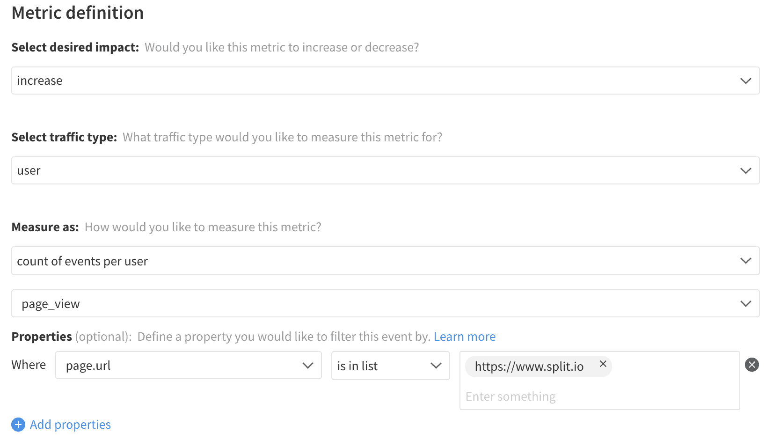
Task: Click the blue plus icon for adding properties
Action: [18, 425]
